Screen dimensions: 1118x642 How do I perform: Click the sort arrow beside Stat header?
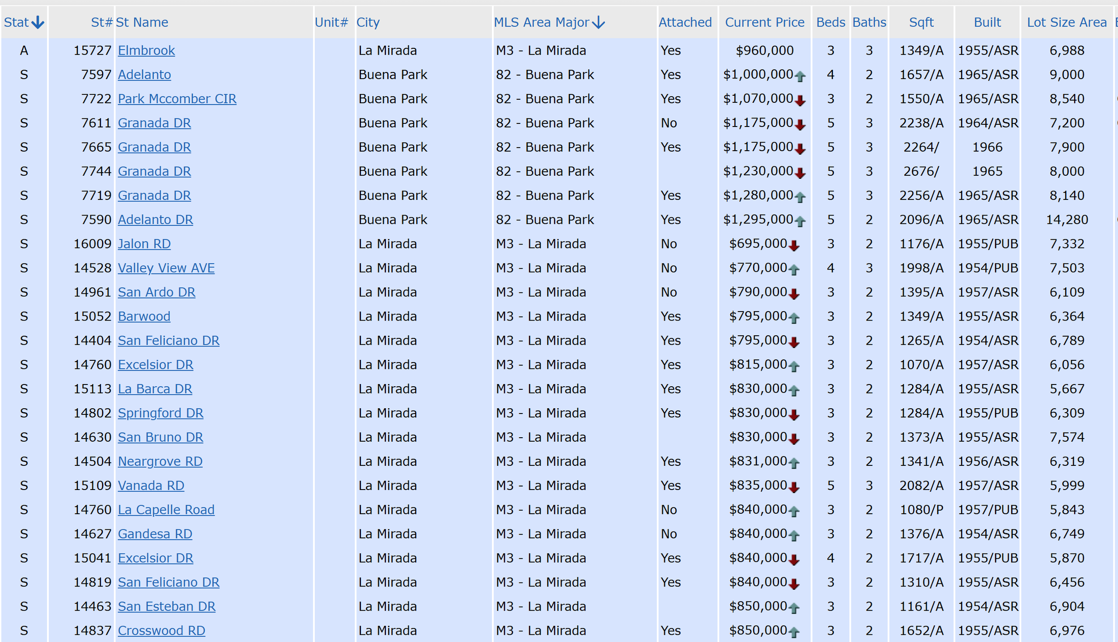[x=38, y=22]
